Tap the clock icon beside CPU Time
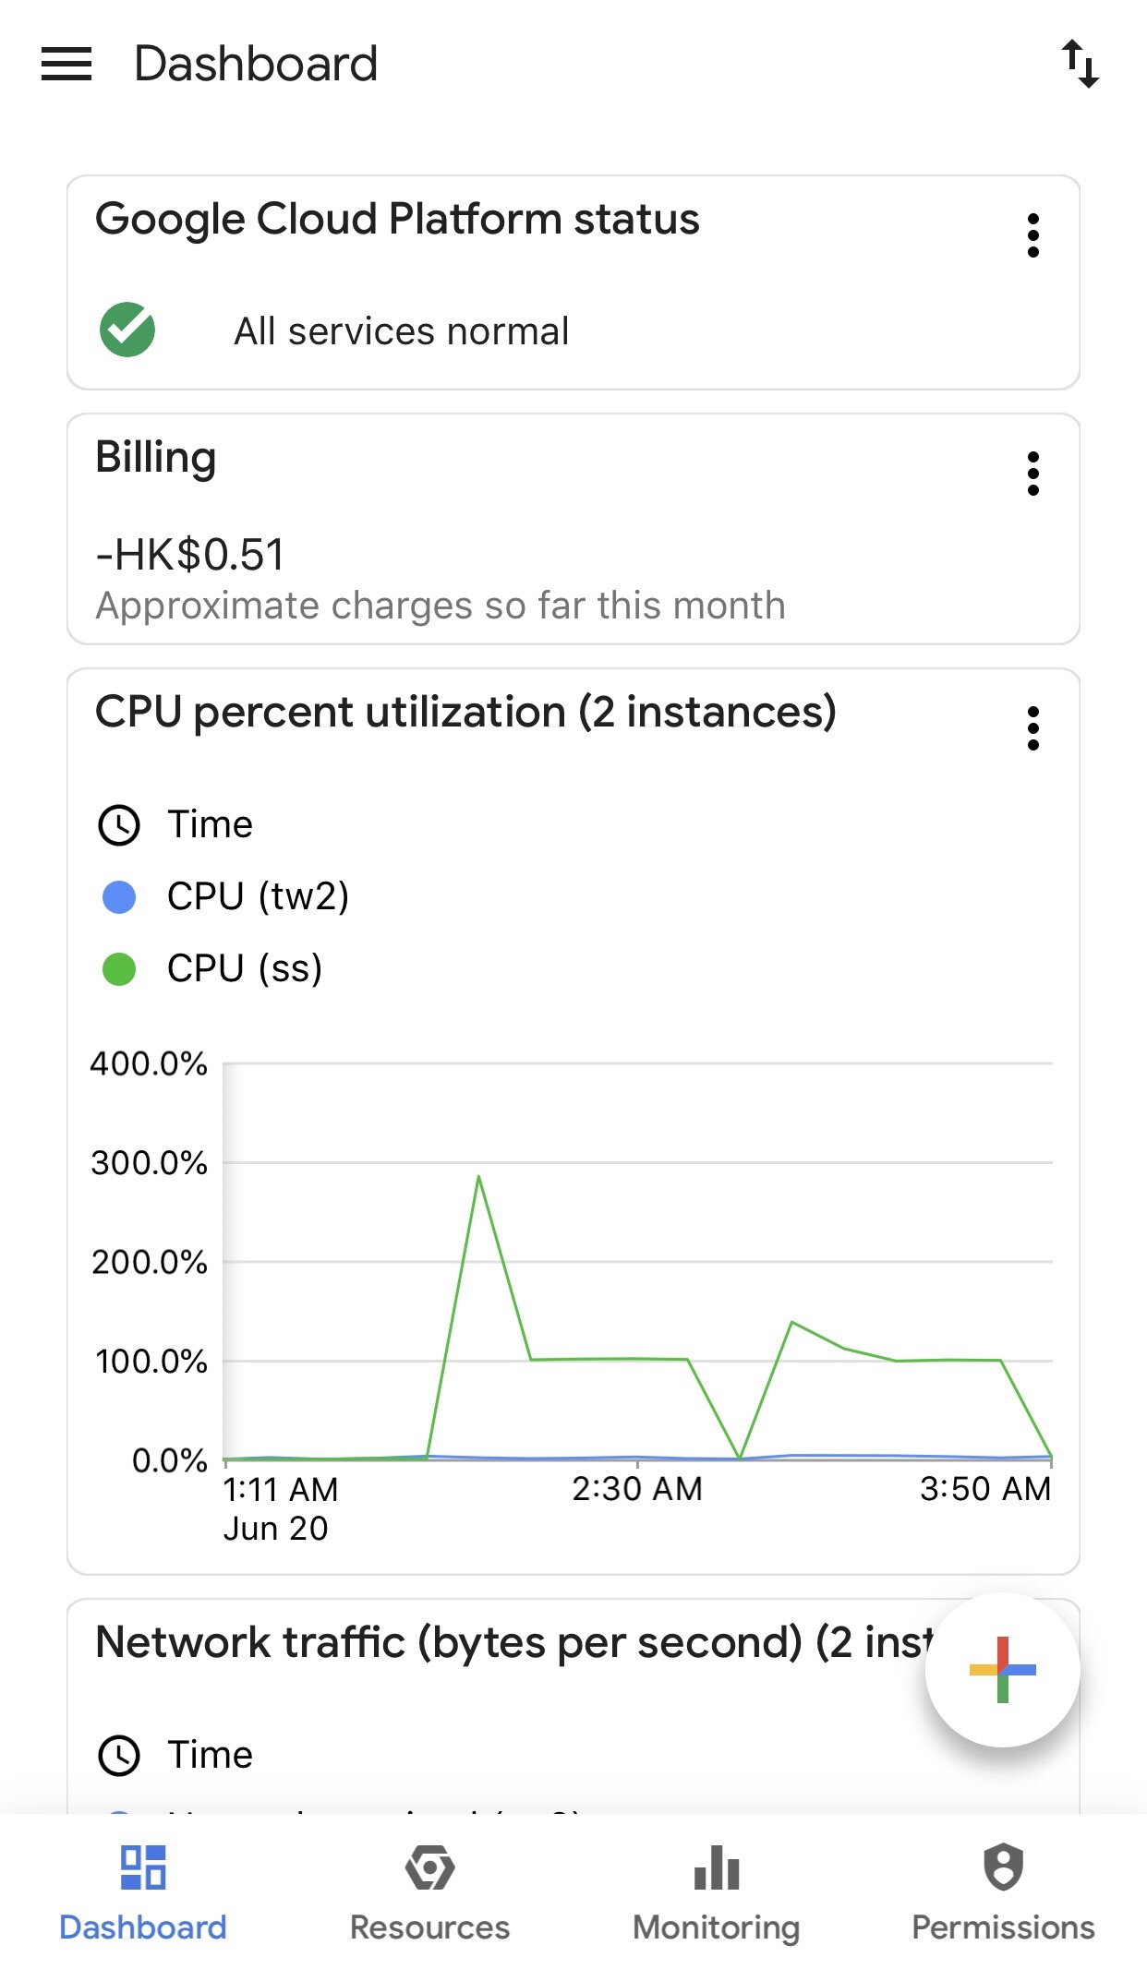1147x1969 pixels. point(119,824)
